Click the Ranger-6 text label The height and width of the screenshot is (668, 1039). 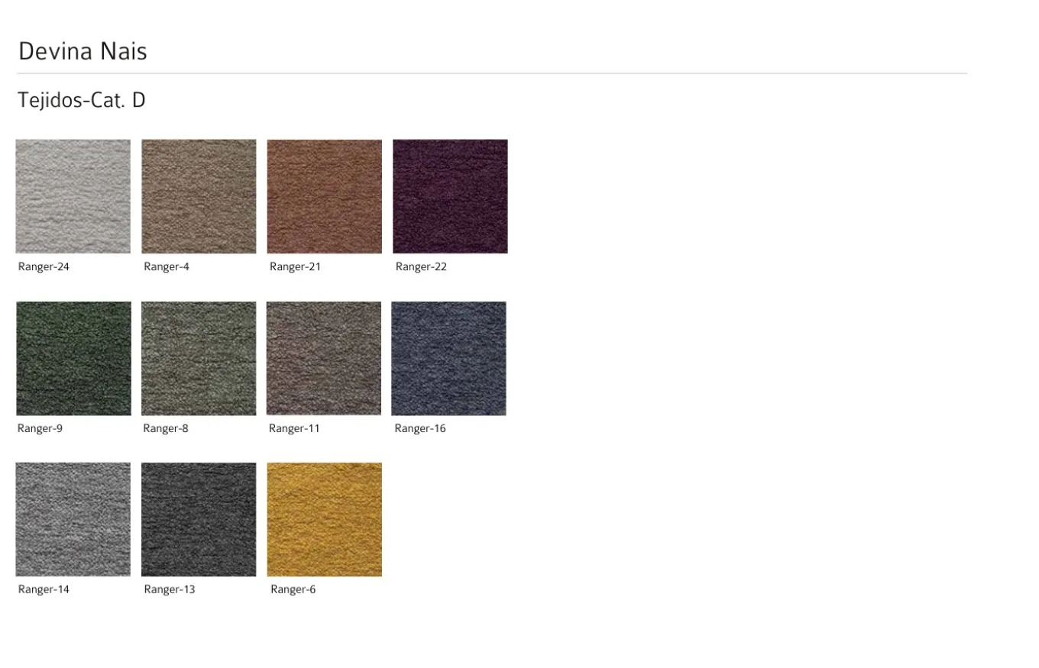293,589
